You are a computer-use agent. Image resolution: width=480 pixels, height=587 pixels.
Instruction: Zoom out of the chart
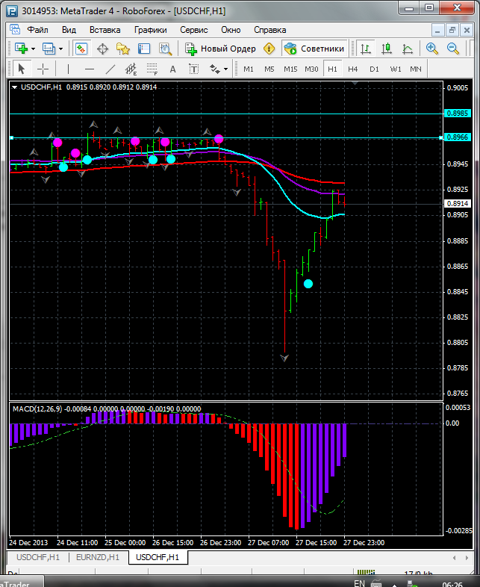tap(452, 49)
